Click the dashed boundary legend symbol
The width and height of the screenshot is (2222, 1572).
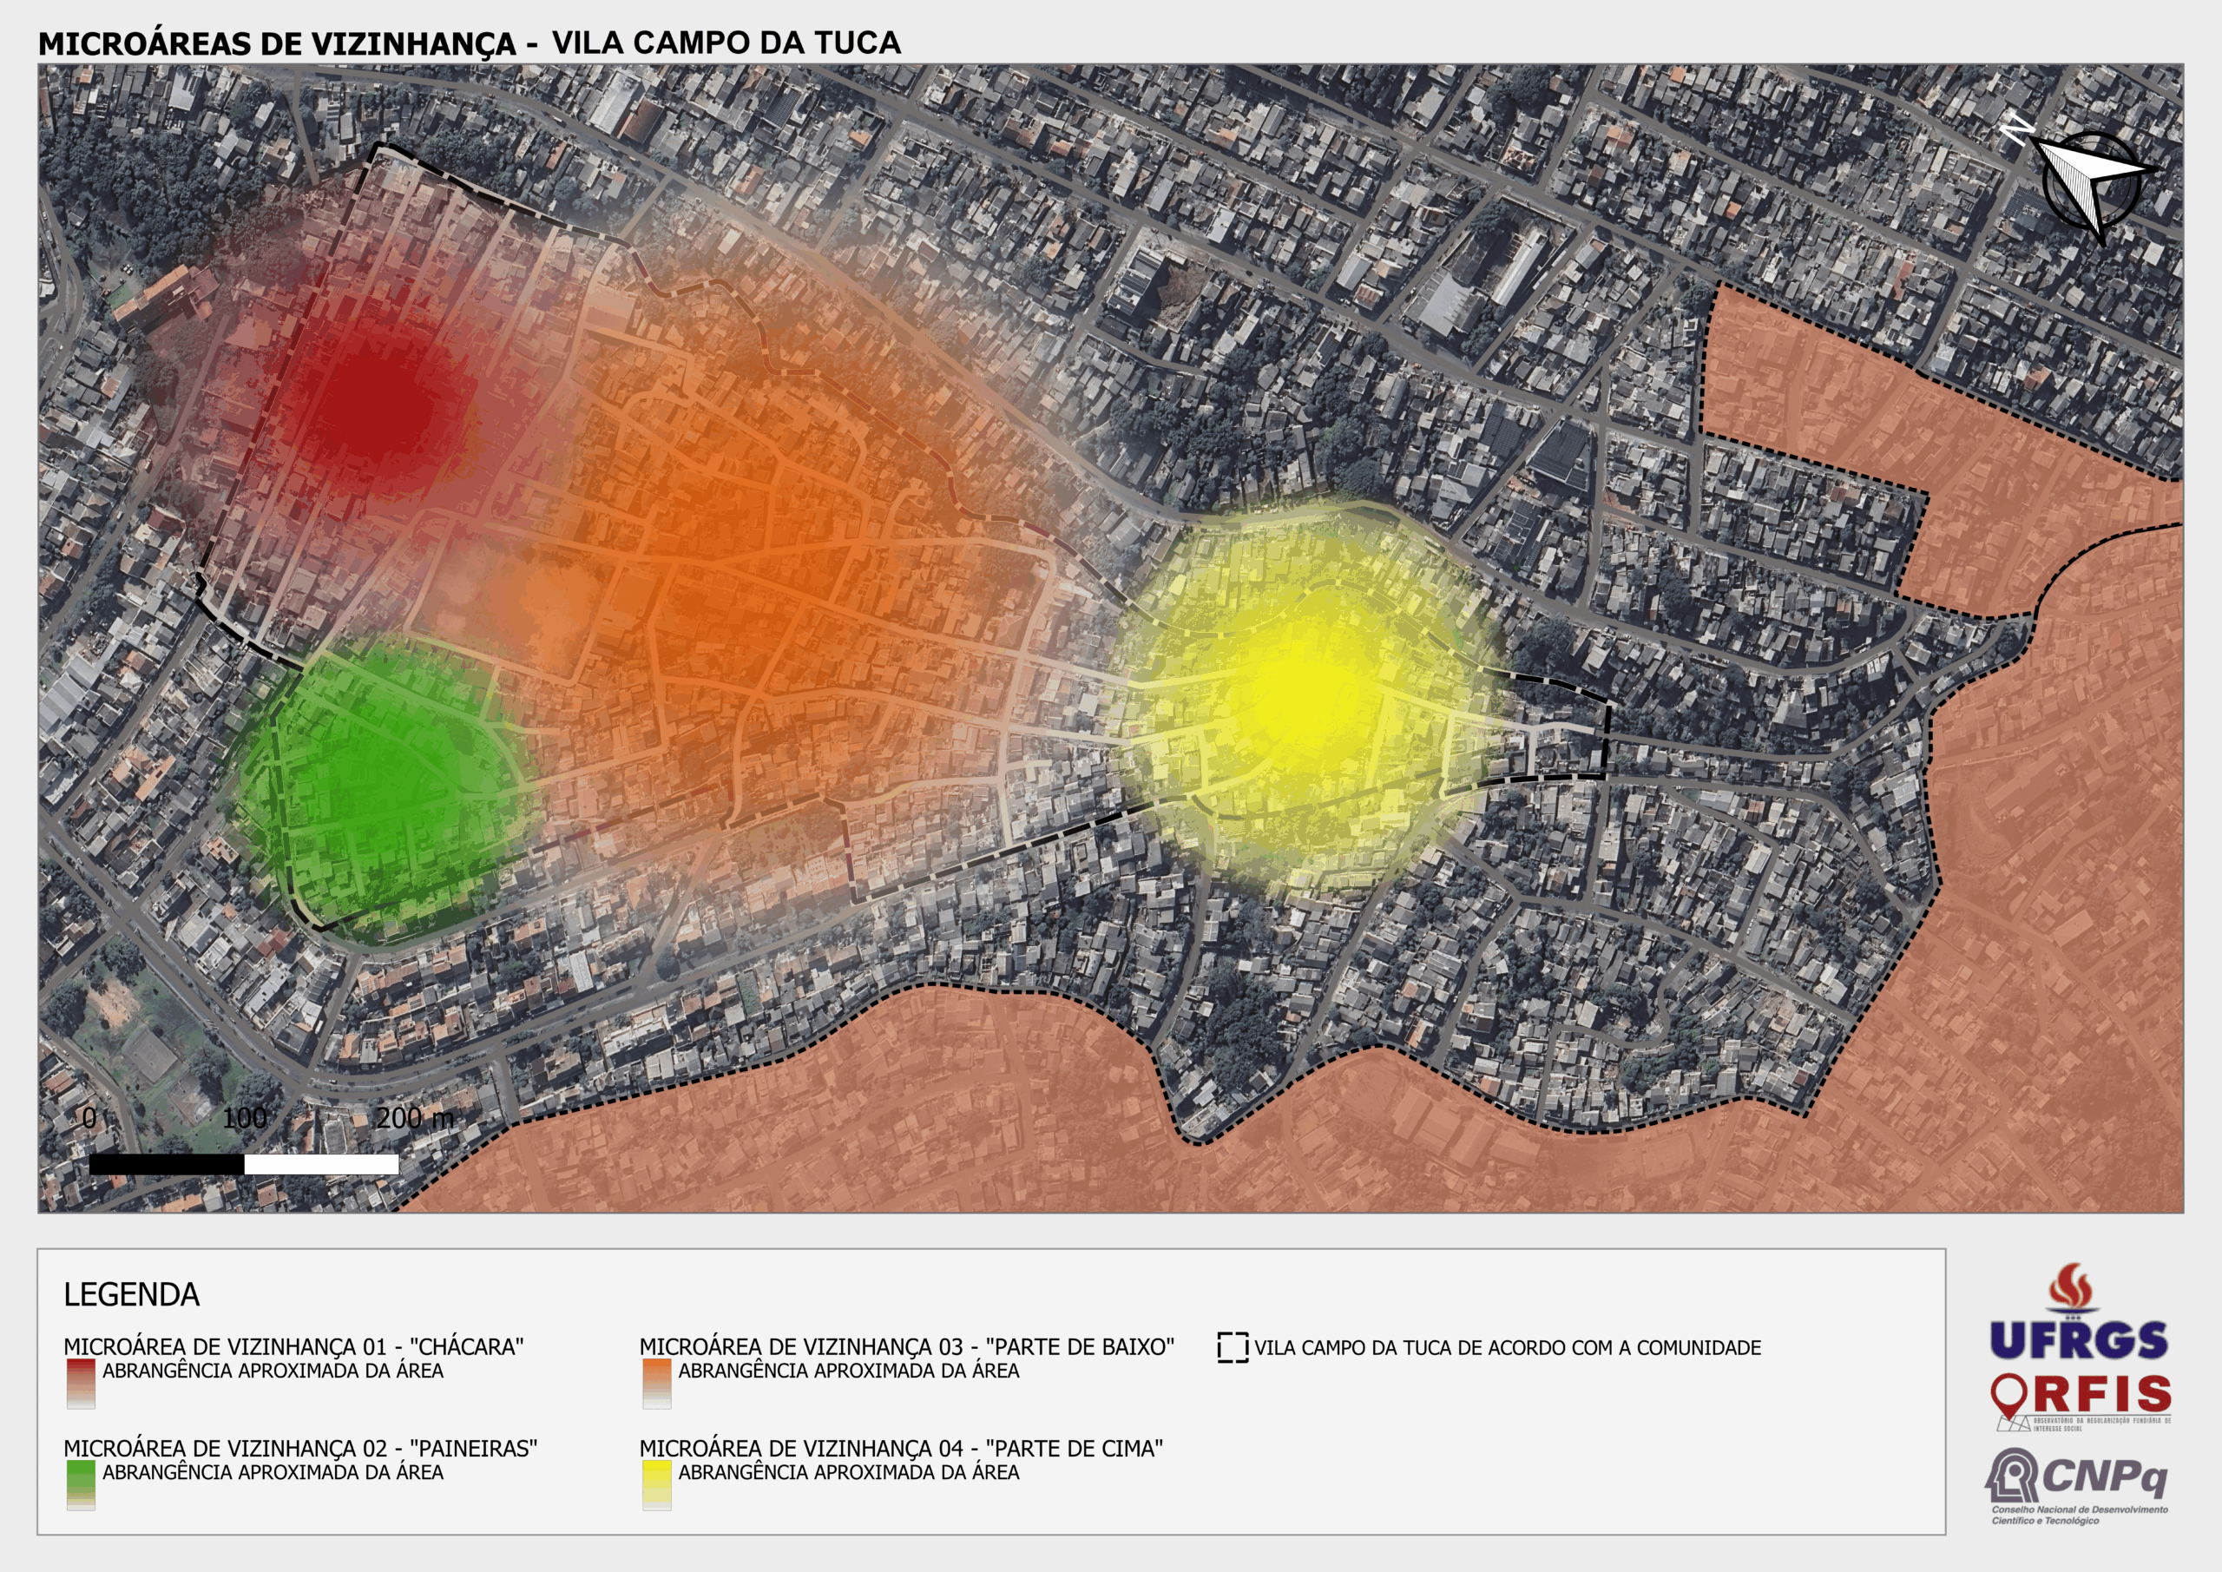click(x=1232, y=1347)
